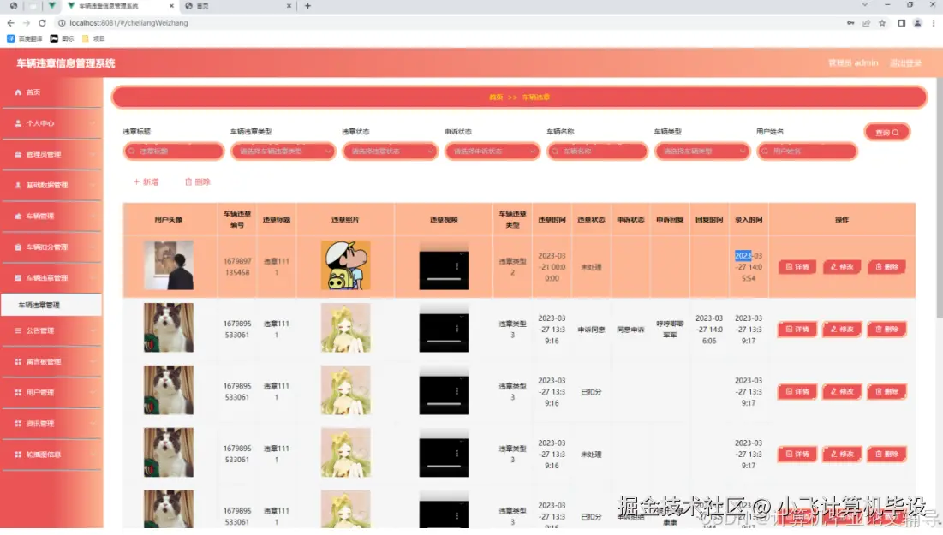Click the 新增 add button
The height and width of the screenshot is (535, 943).
[x=146, y=181]
